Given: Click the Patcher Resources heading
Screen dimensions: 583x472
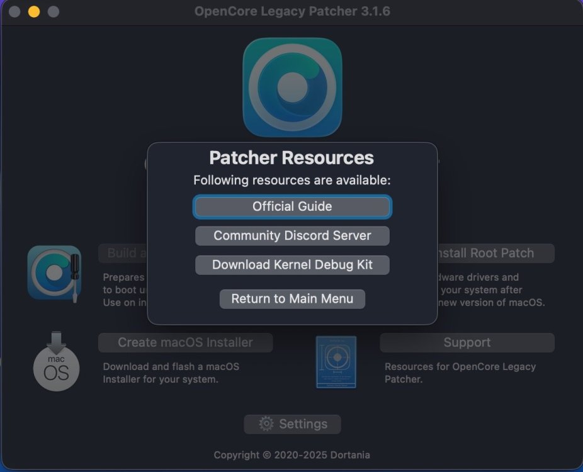Looking at the screenshot, I should (291, 157).
